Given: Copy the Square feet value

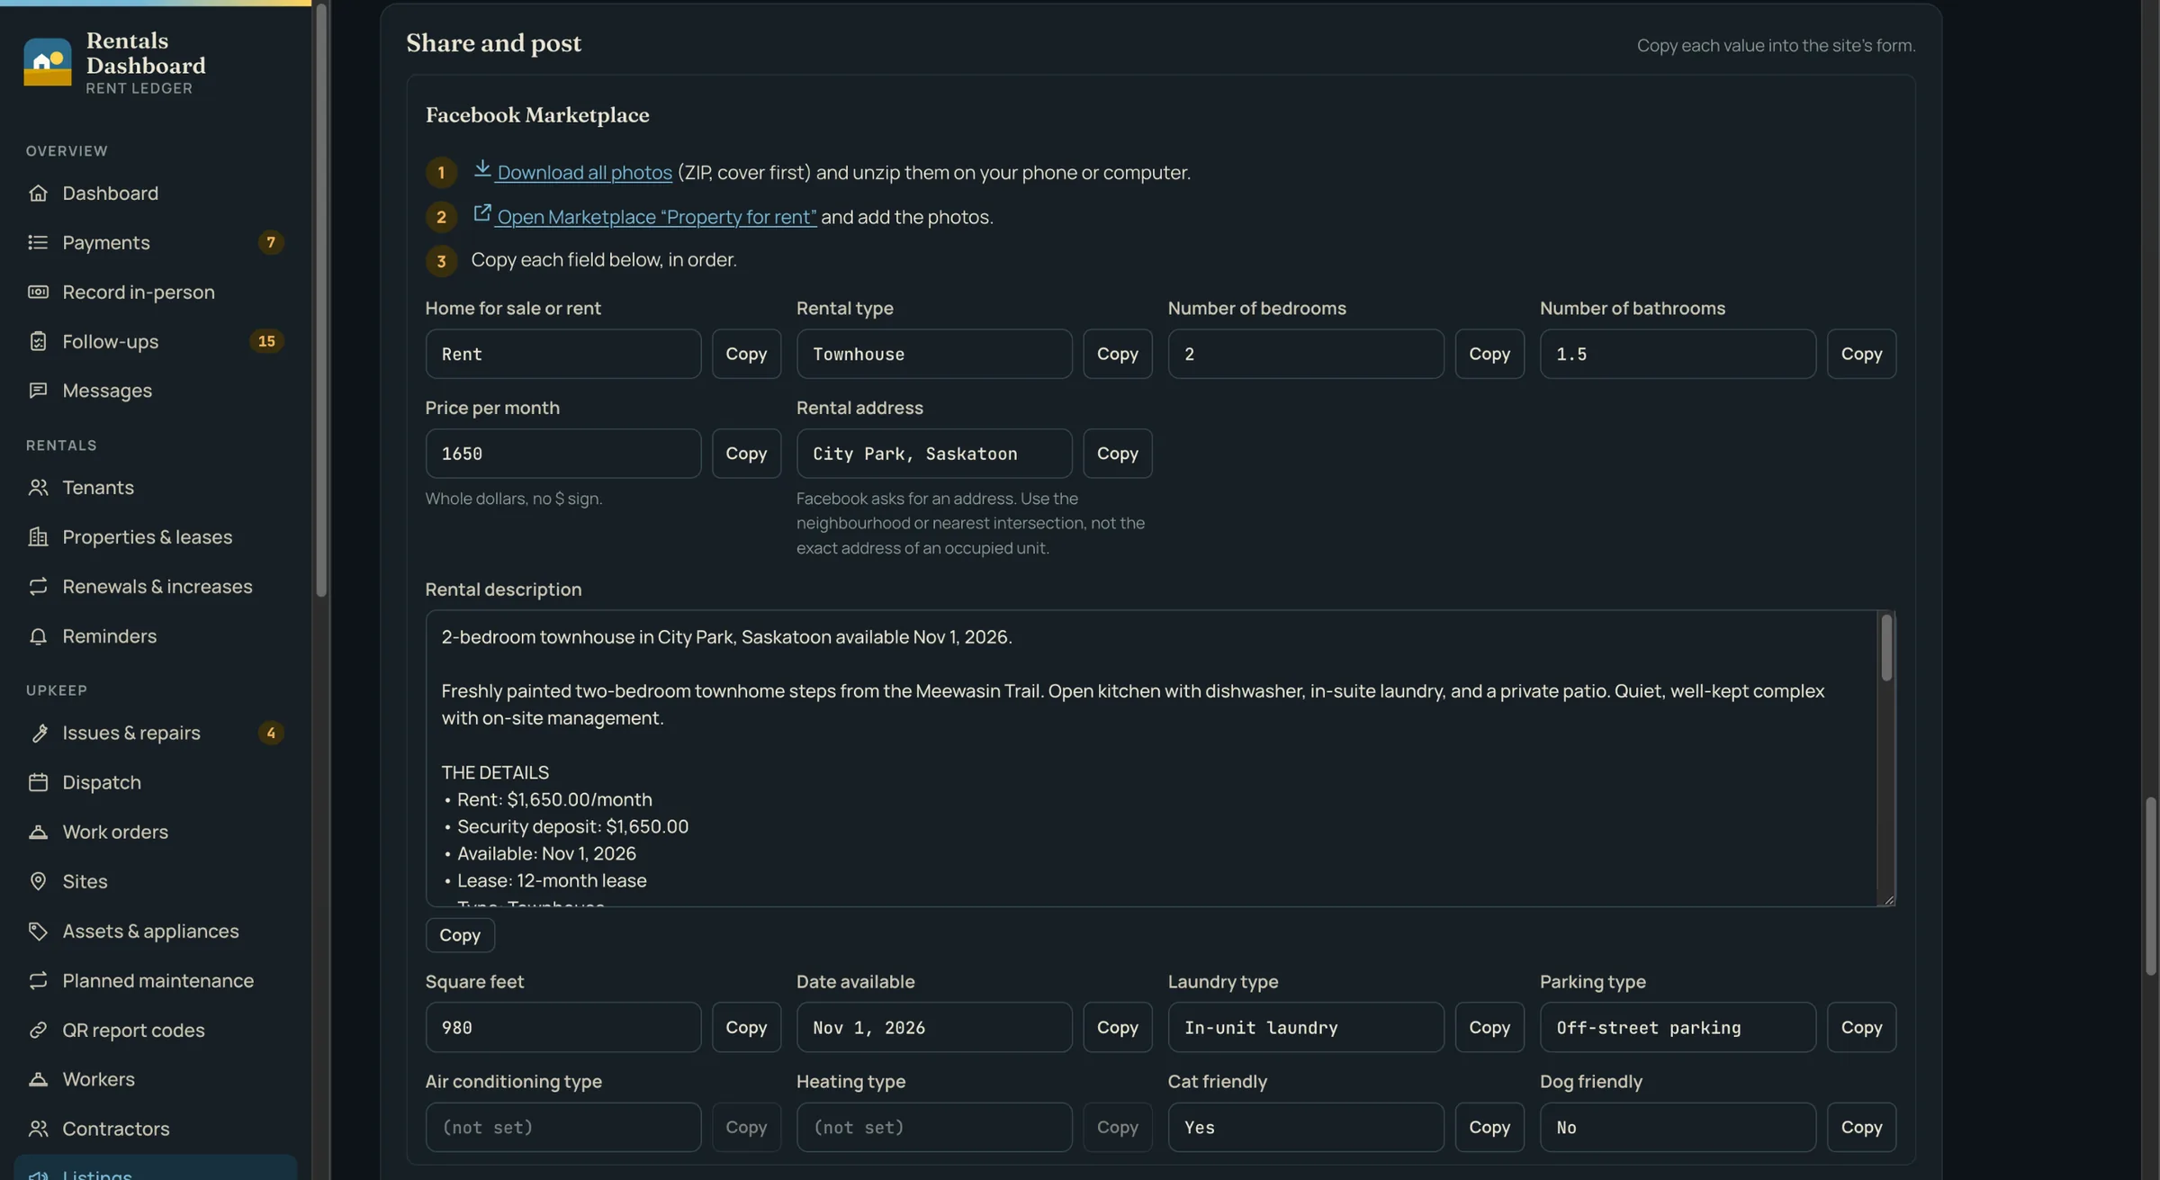Looking at the screenshot, I should (746, 1027).
